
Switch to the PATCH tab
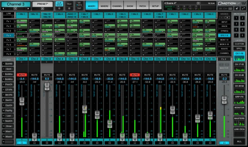143,6
